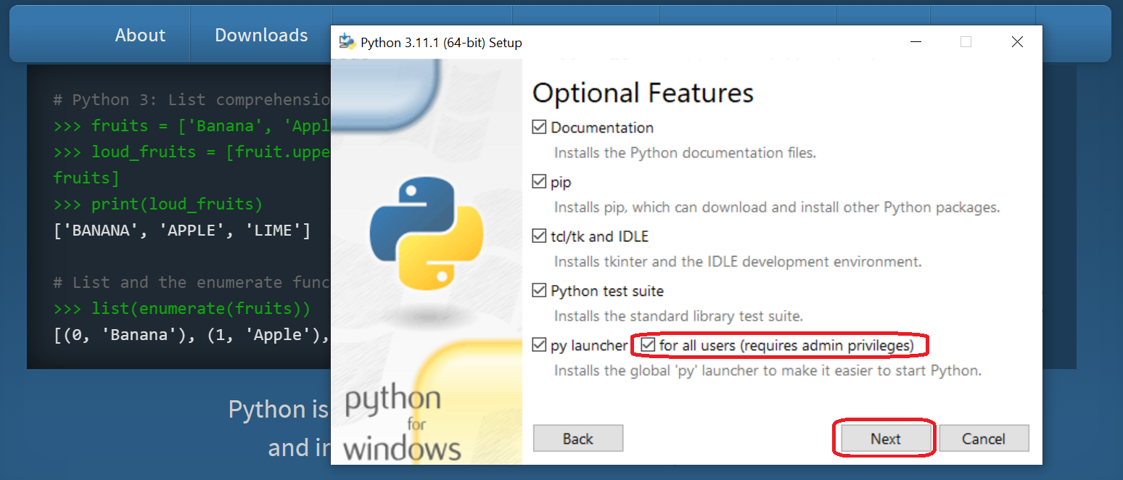Click the Python 3.11.1 (64-bit) Setup title text

[x=441, y=43]
